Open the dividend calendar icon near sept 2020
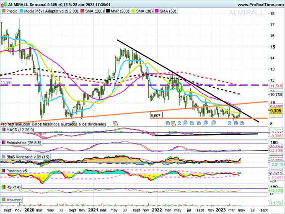 73,123
